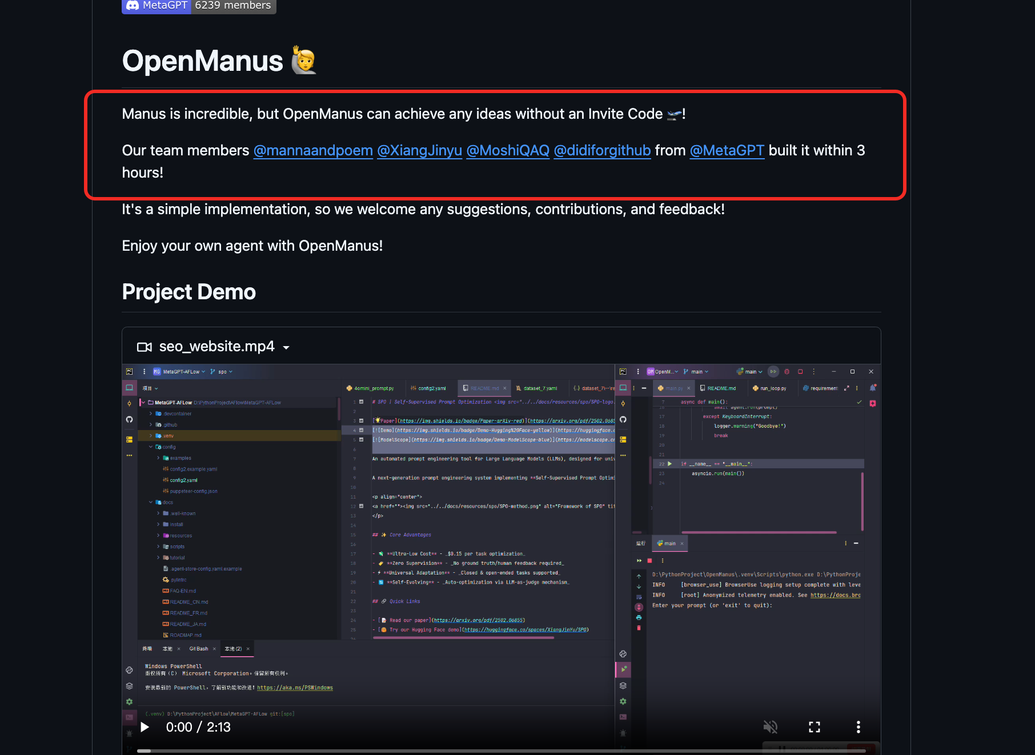Open the @XiangJinyu profile link

pos(420,151)
